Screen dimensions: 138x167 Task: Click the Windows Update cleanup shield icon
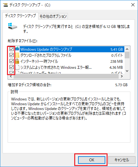[x=17, y=49]
